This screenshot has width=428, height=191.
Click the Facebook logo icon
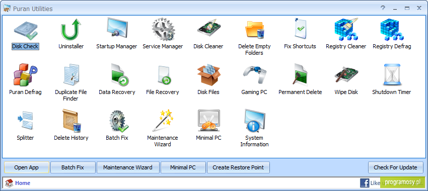[x=365, y=183]
